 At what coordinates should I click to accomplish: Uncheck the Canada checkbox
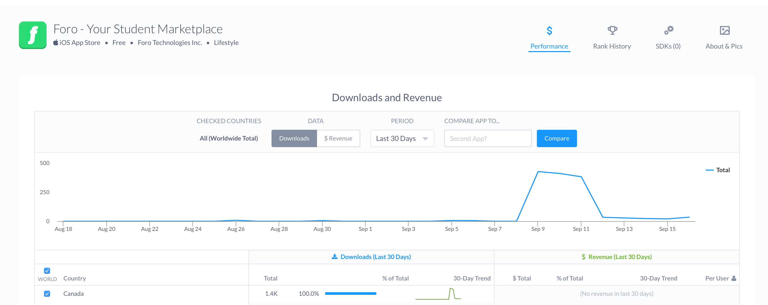tap(47, 294)
